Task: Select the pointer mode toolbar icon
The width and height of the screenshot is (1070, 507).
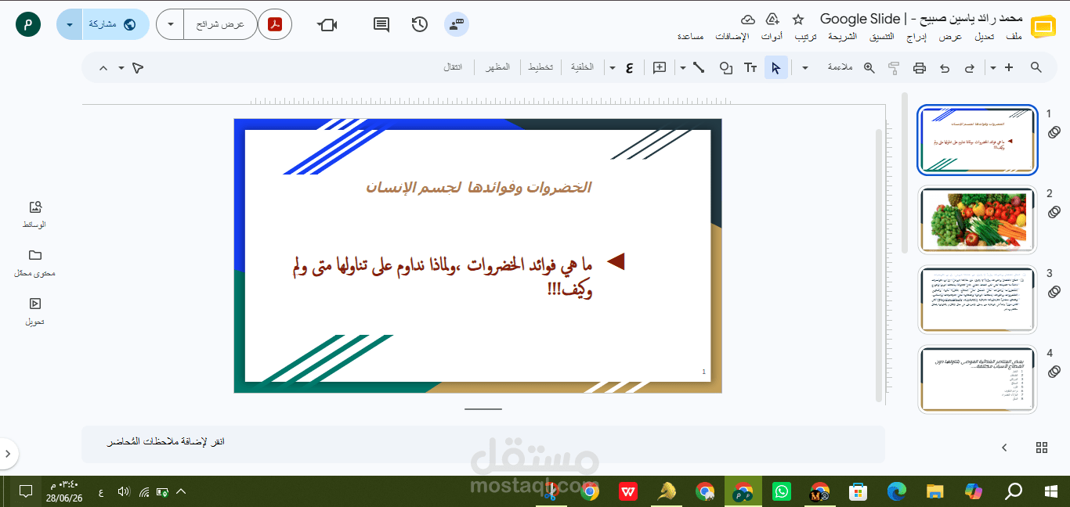Action: [138, 68]
